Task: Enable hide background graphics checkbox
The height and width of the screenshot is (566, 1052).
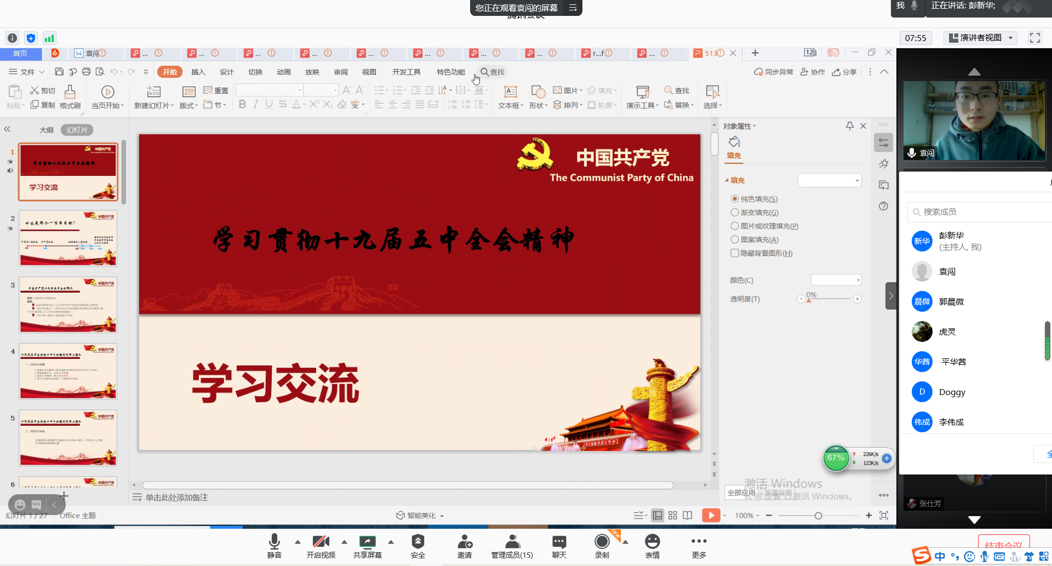Action: click(735, 253)
